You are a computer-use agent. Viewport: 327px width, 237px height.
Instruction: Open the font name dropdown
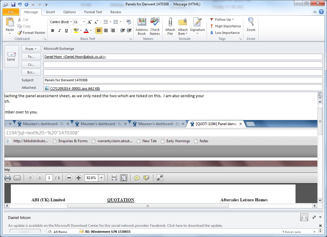tap(71, 22)
